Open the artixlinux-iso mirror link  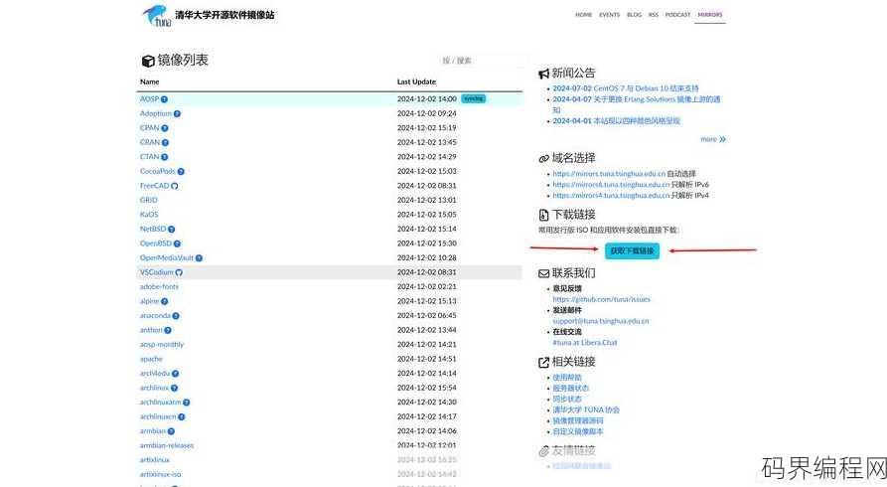tap(161, 474)
